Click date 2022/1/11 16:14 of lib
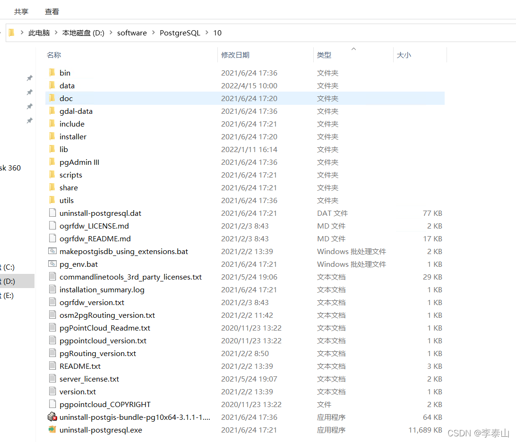 pyautogui.click(x=249, y=149)
